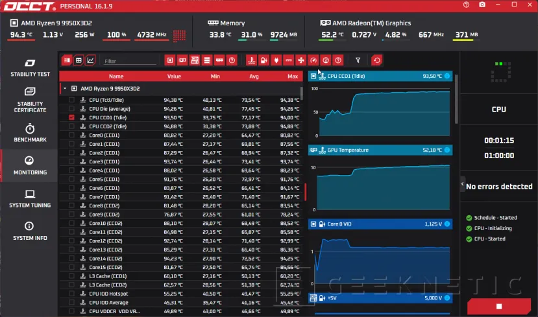Focus the sensor Filter text field
The height and width of the screenshot is (317, 538).
click(129, 61)
